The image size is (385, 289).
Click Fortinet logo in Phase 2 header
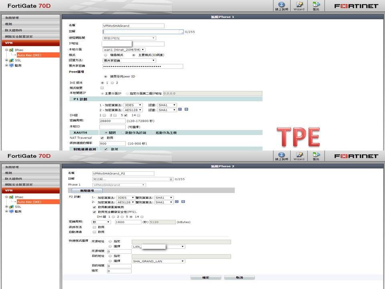pos(356,156)
